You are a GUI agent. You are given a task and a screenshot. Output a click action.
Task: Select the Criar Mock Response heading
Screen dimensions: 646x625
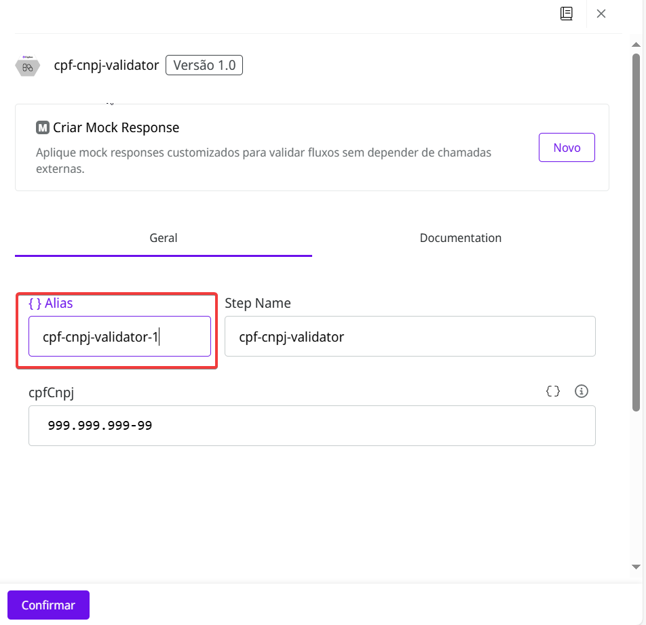116,127
